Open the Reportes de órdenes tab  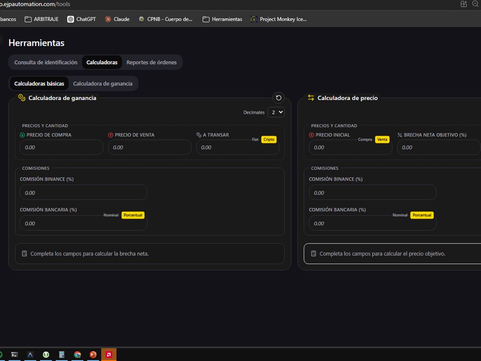tap(151, 62)
